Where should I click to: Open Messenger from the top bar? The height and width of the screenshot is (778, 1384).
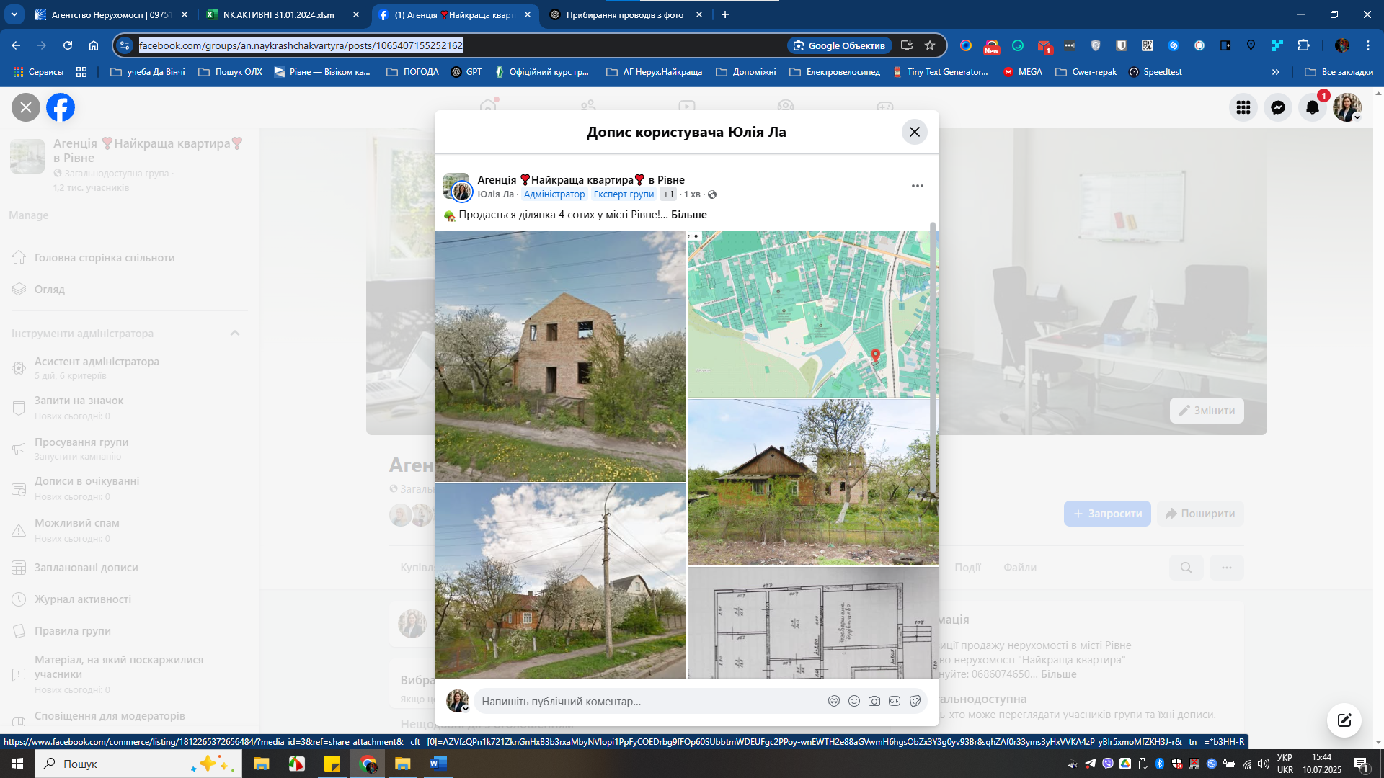pos(1278,107)
